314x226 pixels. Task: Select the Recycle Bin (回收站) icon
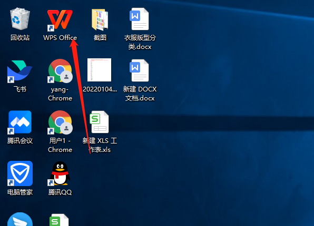(x=20, y=19)
